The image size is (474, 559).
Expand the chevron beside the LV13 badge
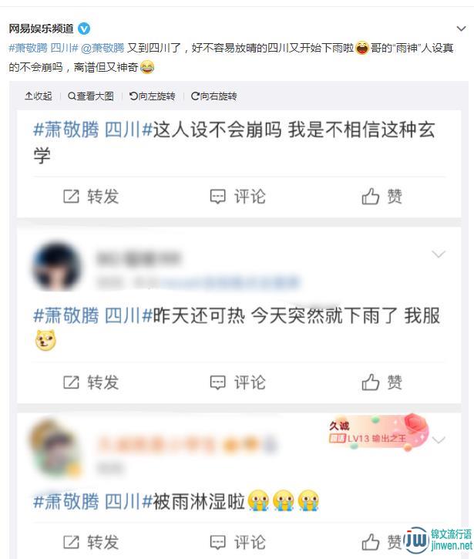[439, 440]
